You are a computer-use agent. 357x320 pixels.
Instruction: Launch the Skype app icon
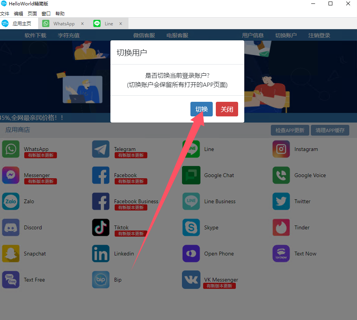[x=191, y=227]
